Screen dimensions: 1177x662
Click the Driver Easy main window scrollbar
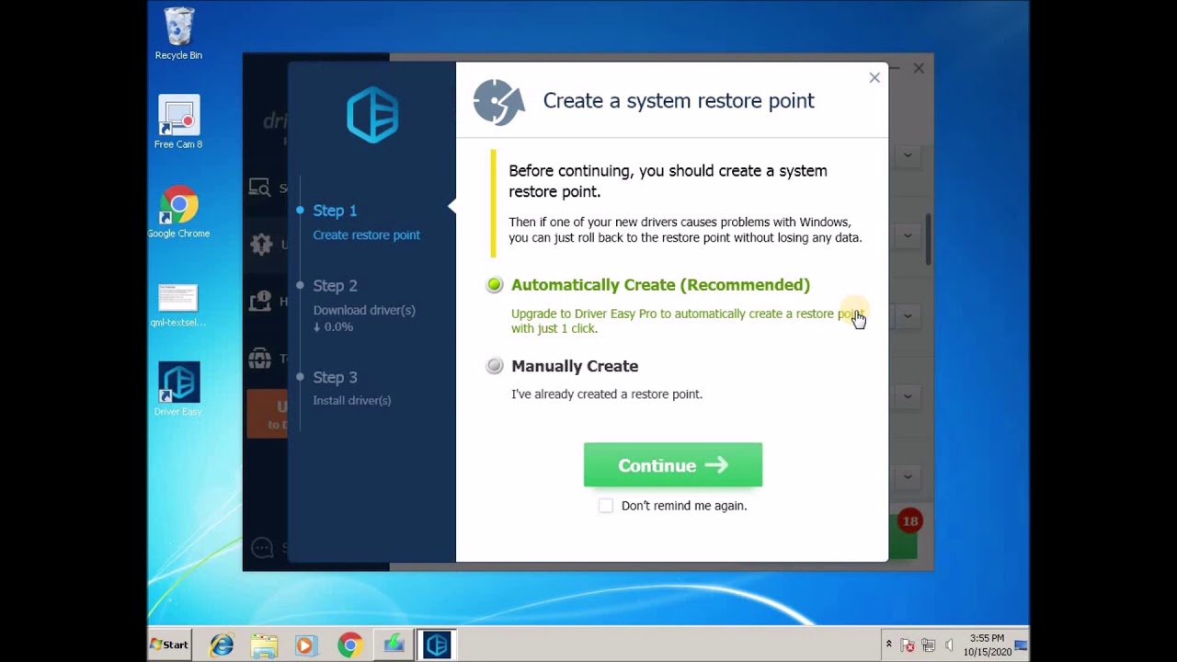click(x=928, y=239)
